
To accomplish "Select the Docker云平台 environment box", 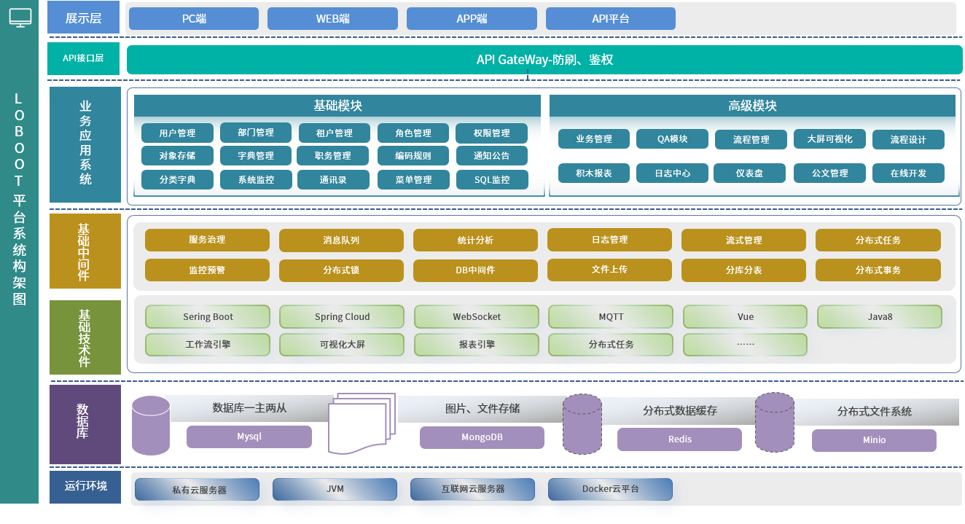I will (x=610, y=489).
